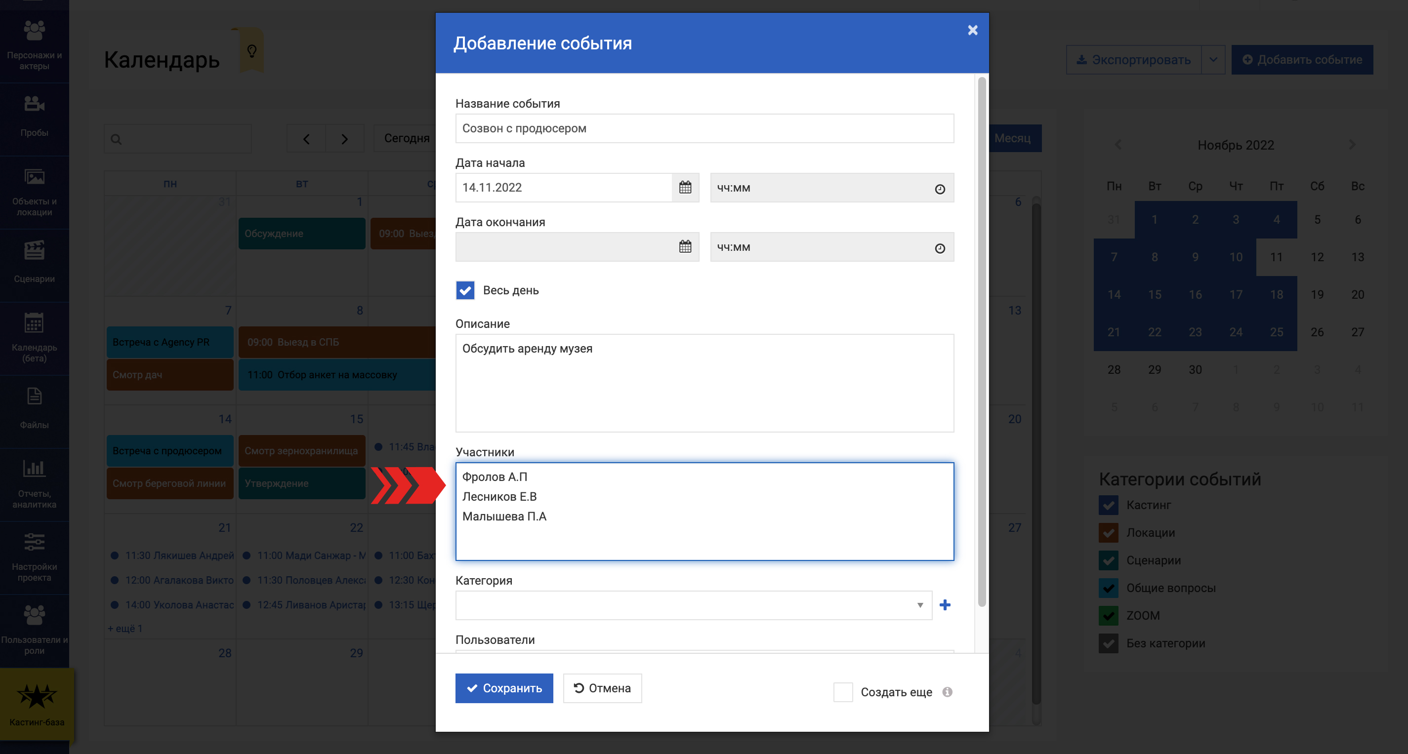Viewport: 1408px width, 754px height.
Task: Open Встреча с Agency PR event
Action: (x=170, y=342)
